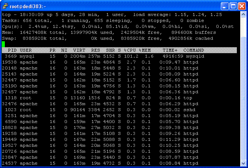Viewport: 248px width, 168px height.
Task: Click the COMMAND column header
Action: point(193,50)
